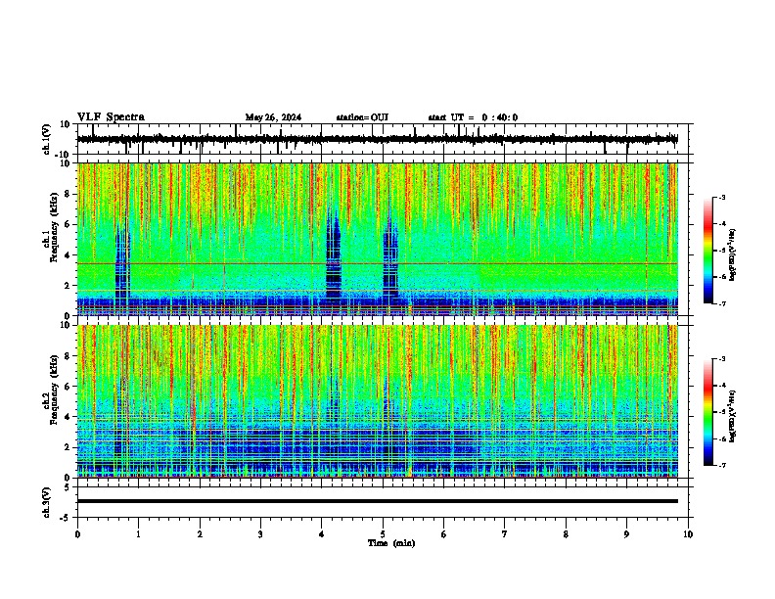This screenshot has height=599, width=775.
Task: Click the "station=OUI" header label
Action: pos(362,117)
